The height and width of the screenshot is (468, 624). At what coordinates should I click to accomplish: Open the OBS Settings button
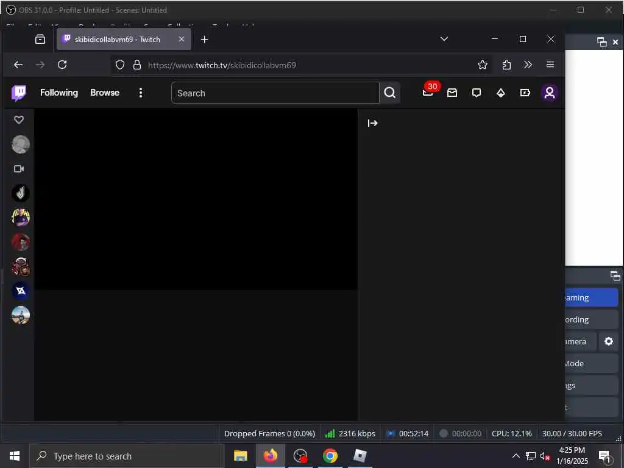(591, 385)
